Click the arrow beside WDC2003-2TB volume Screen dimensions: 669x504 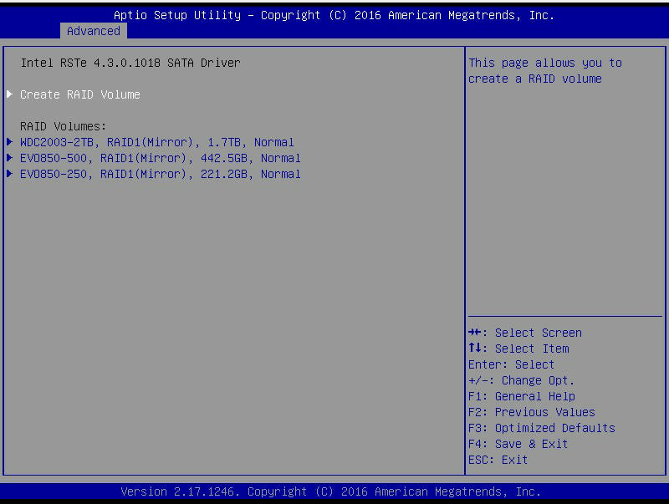[x=9, y=142]
